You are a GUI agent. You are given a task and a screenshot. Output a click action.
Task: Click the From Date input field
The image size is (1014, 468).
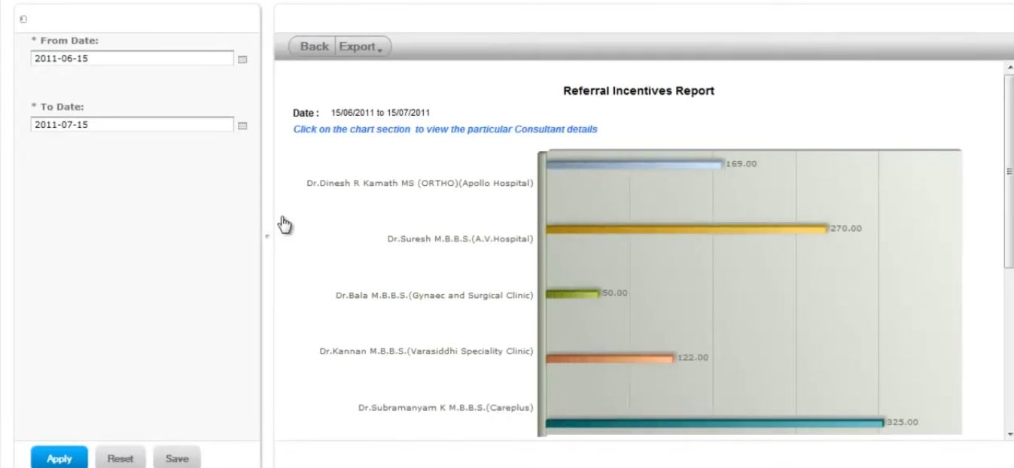(x=132, y=58)
